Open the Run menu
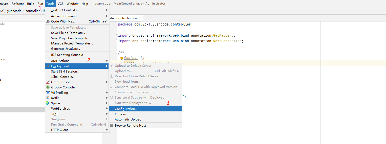Screen dimensions: 386x144 click(x=40, y=4)
